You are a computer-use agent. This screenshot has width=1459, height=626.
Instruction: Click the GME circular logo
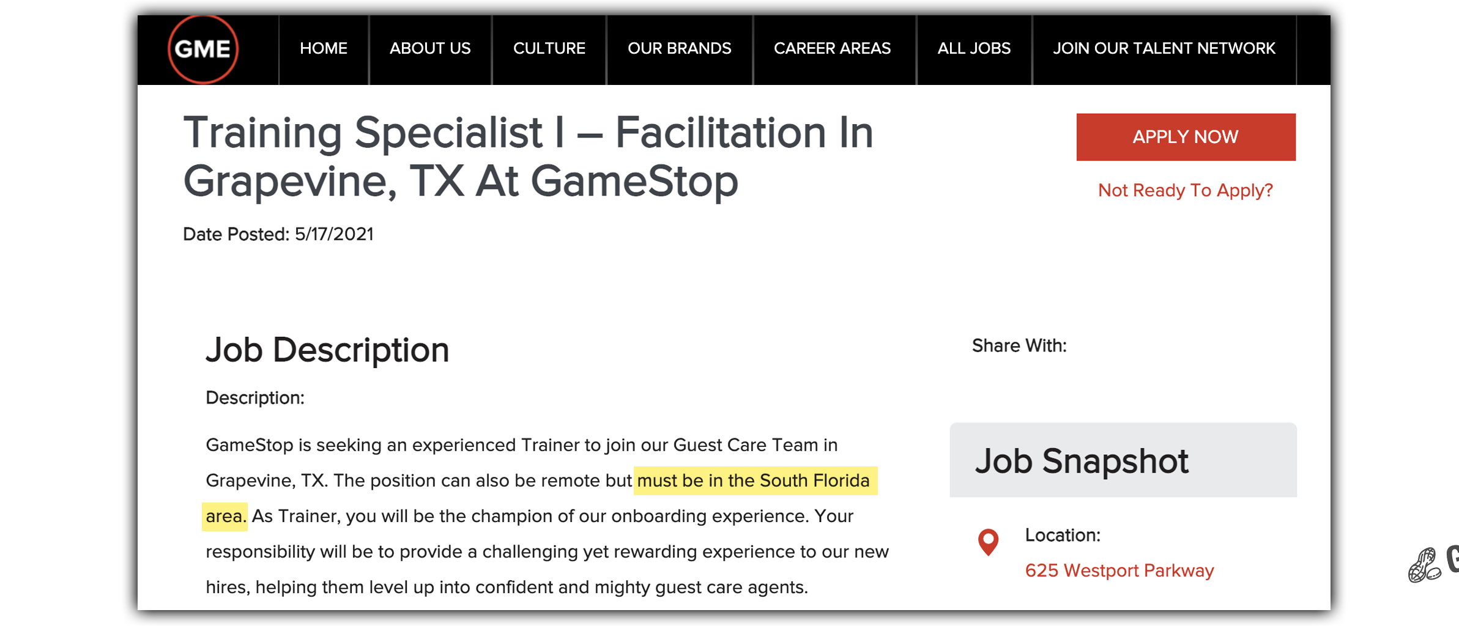(203, 49)
